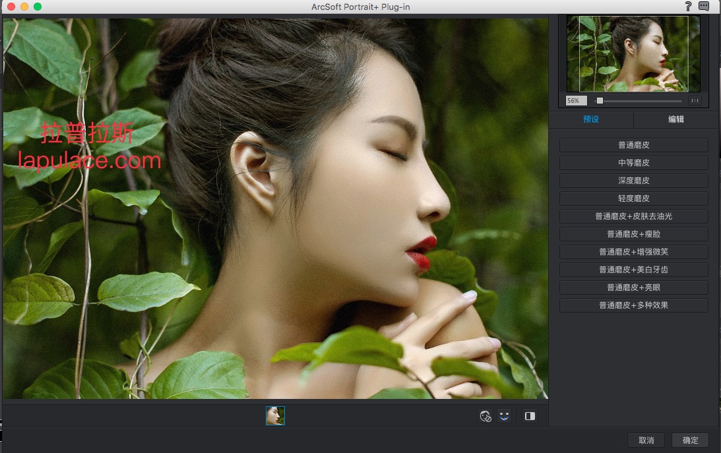This screenshot has width=721, height=453.
Task: Click the 56% zoom percentage field
Action: [576, 101]
